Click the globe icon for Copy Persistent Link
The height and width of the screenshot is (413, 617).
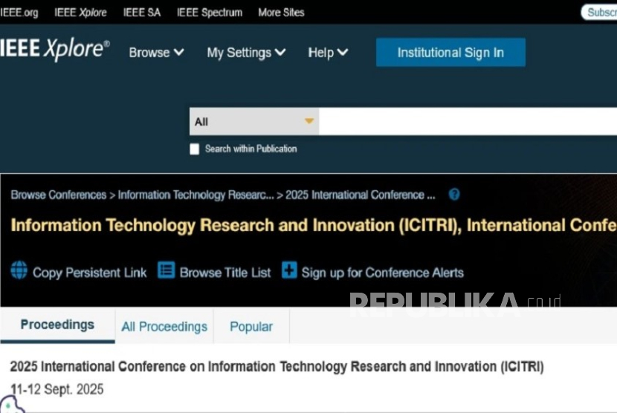19,270
